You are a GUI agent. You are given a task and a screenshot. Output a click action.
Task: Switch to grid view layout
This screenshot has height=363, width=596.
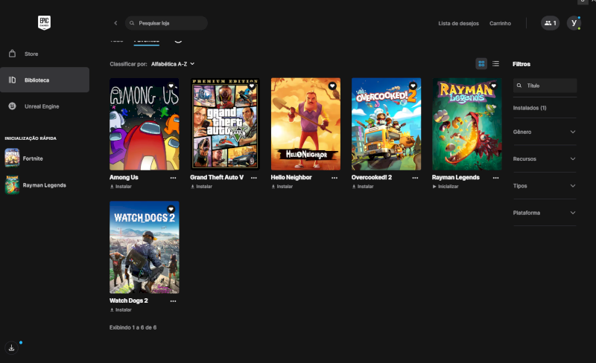[481, 64]
